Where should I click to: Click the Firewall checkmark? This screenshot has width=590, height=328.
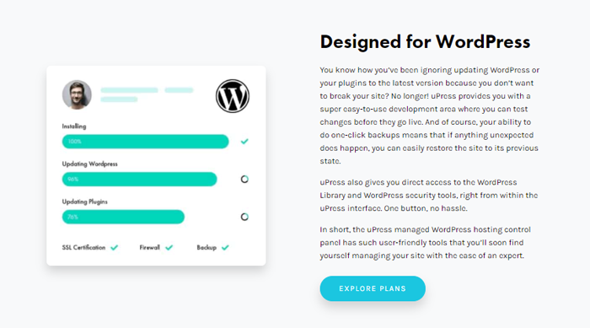pos(169,247)
